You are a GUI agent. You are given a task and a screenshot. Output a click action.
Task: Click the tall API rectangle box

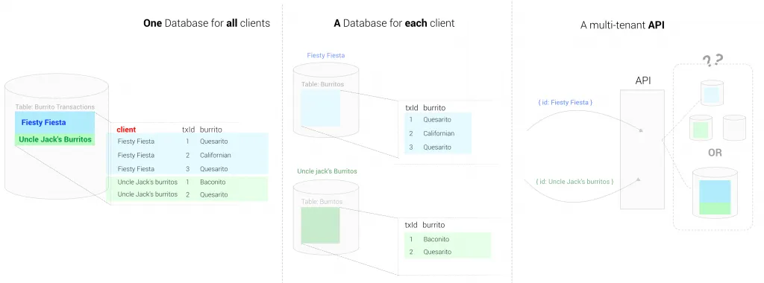(x=642, y=149)
